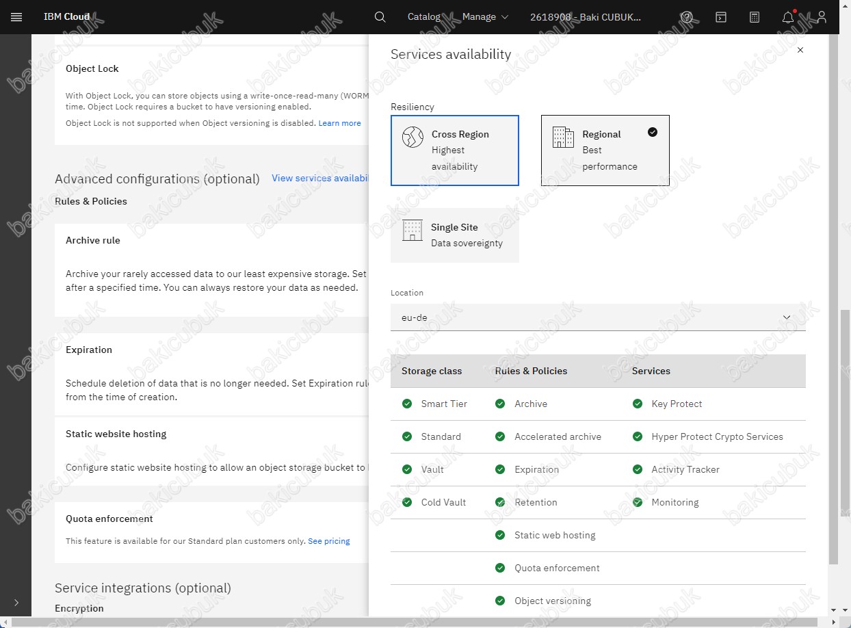Open the help question mark icon
Viewport: 851px width, 628px height.
point(687,17)
